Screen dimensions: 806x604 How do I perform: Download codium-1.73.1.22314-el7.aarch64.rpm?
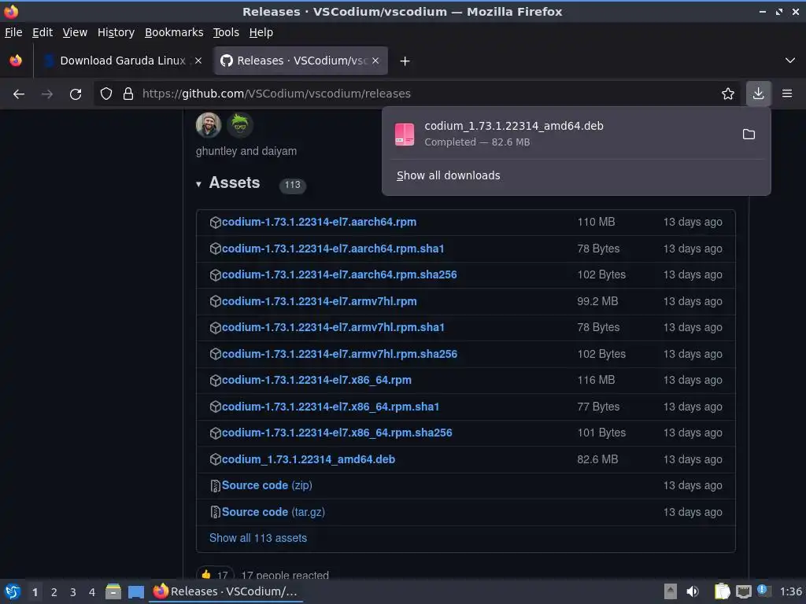click(x=320, y=222)
